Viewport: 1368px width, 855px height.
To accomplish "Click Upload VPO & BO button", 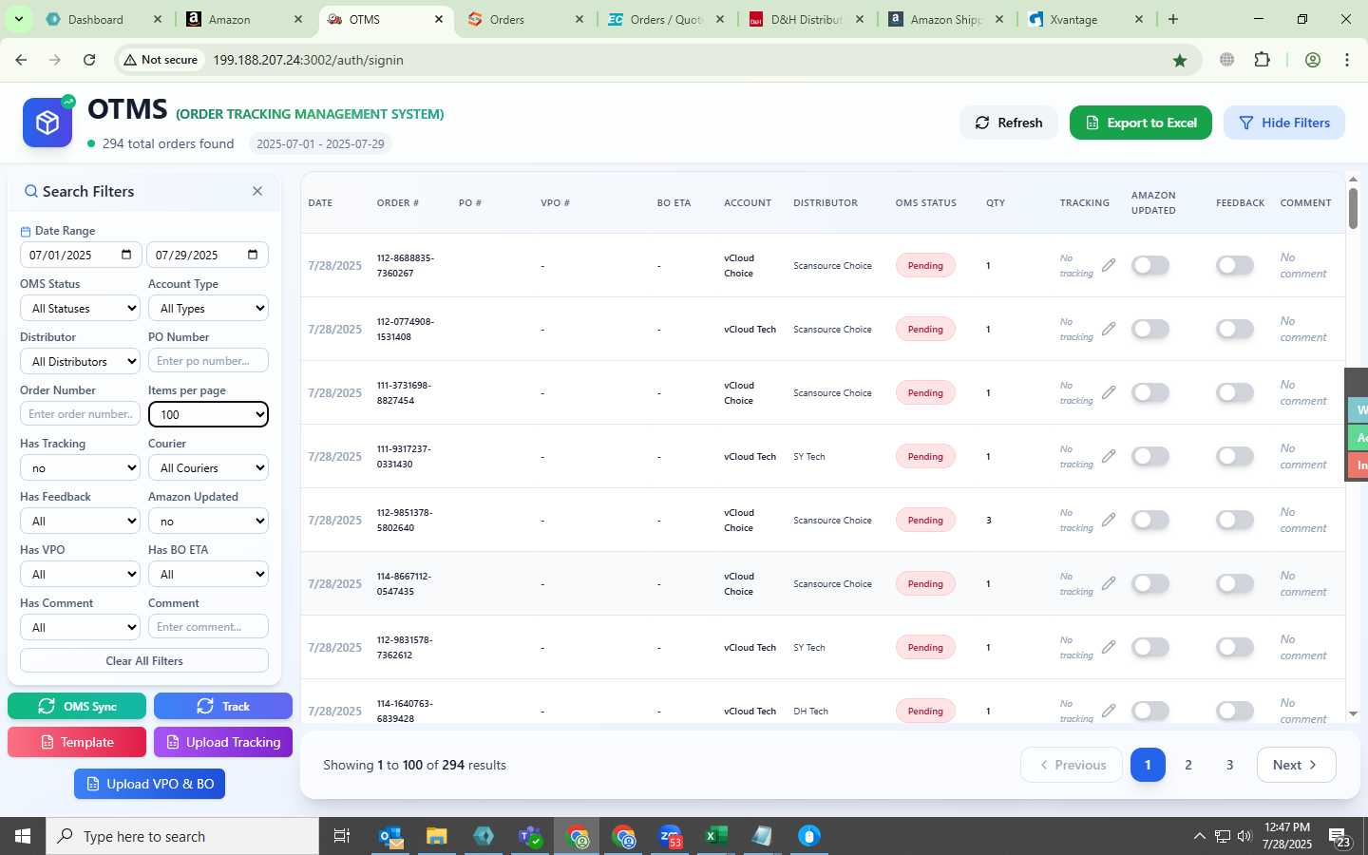I will [150, 784].
